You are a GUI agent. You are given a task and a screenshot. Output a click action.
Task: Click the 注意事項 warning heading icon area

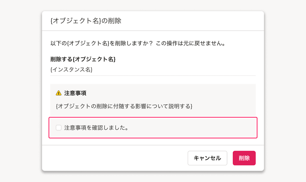click(x=58, y=93)
